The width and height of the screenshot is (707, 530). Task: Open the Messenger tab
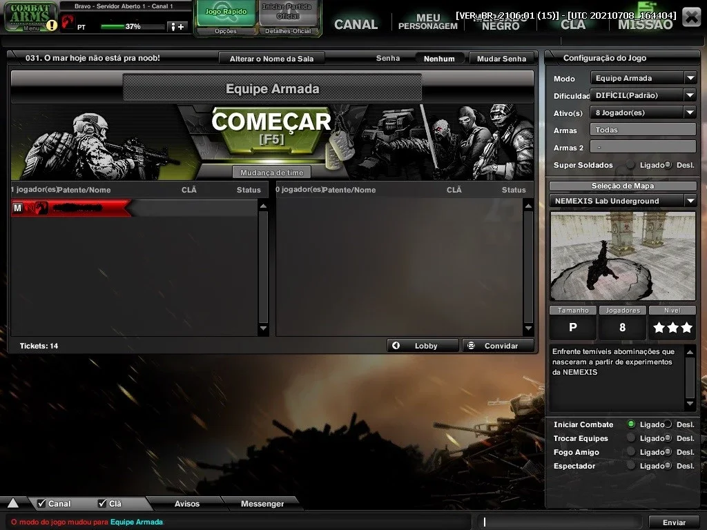262,503
